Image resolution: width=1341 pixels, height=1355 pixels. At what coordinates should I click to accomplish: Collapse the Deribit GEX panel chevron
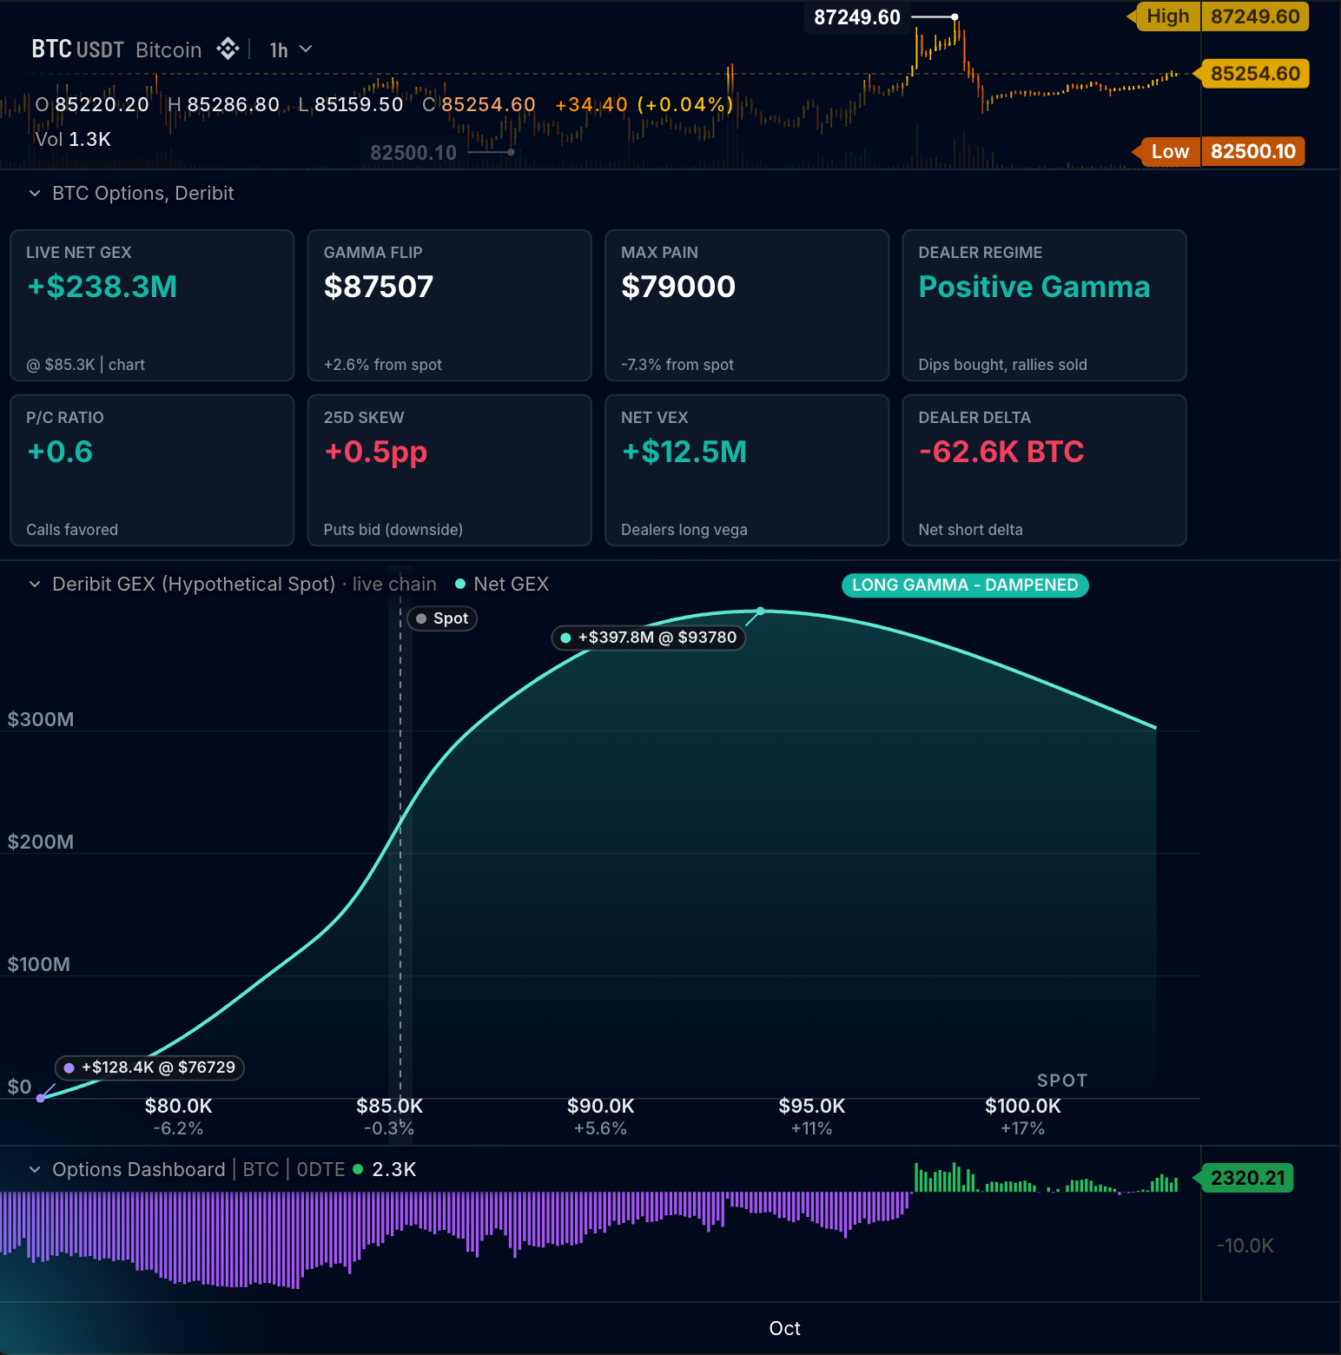[35, 585]
